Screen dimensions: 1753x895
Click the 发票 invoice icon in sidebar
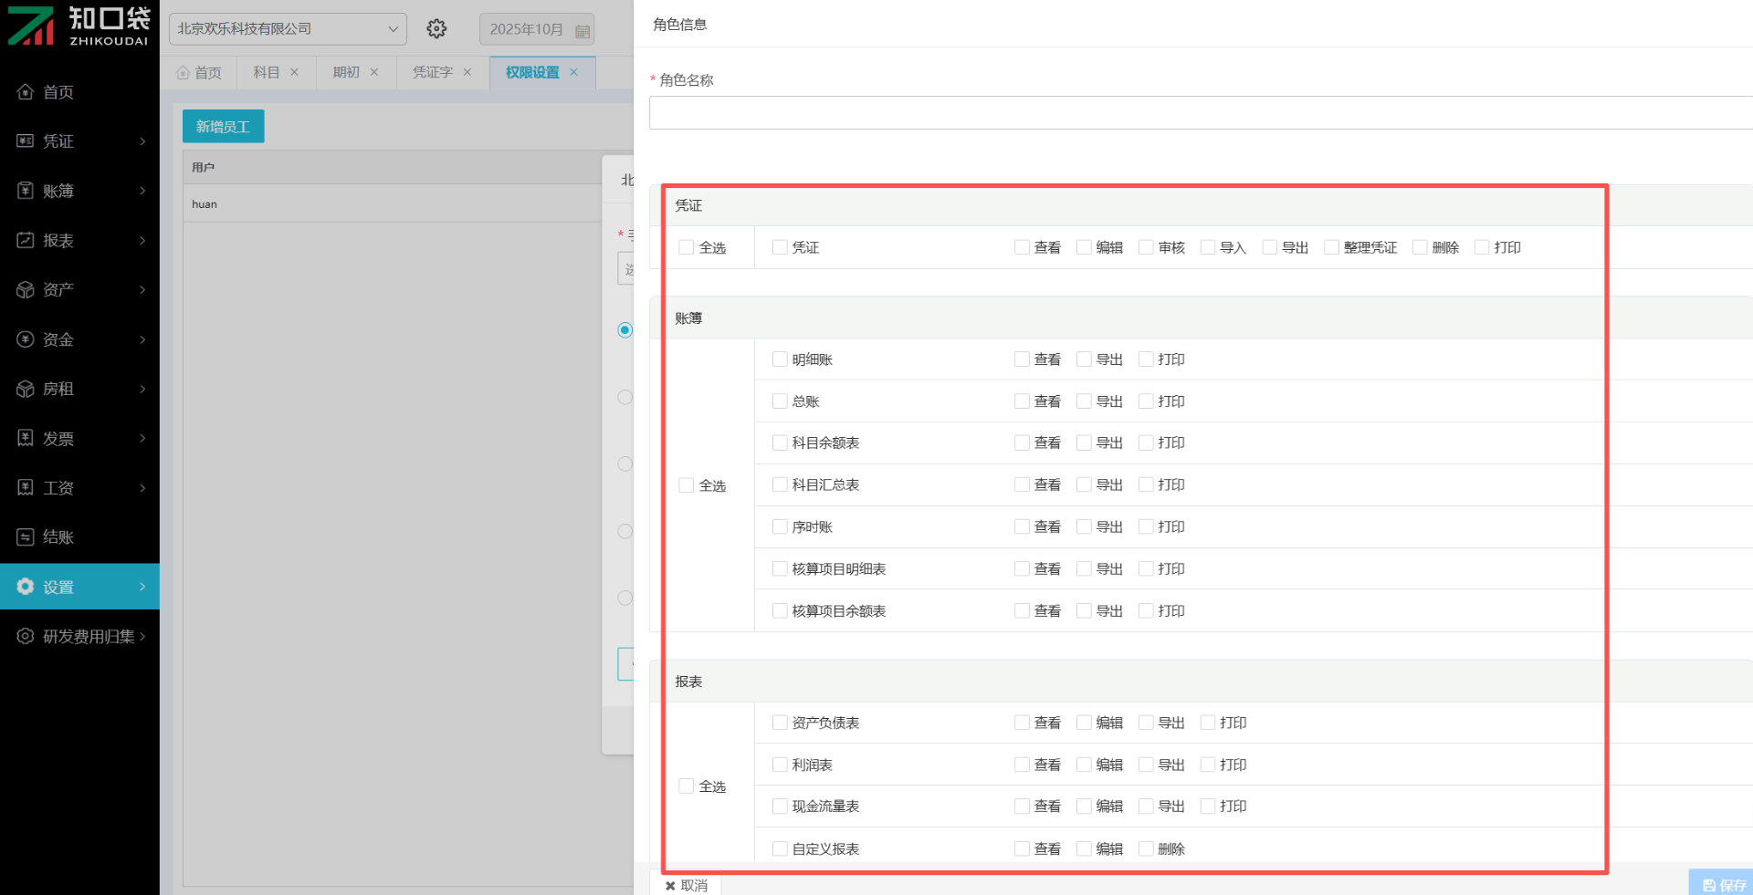pyautogui.click(x=26, y=439)
